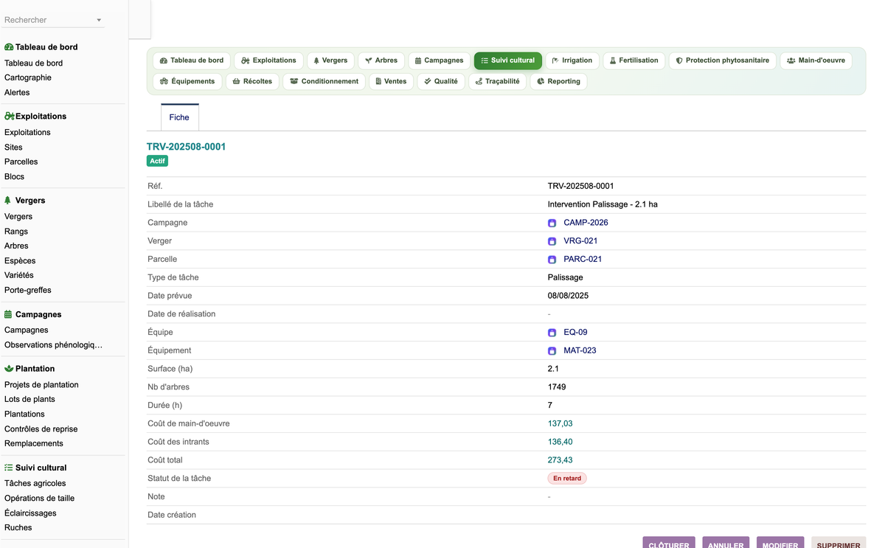Screen dimensions: 885x548
Task: Click the active Suivi cultural tab
Action: pos(508,60)
